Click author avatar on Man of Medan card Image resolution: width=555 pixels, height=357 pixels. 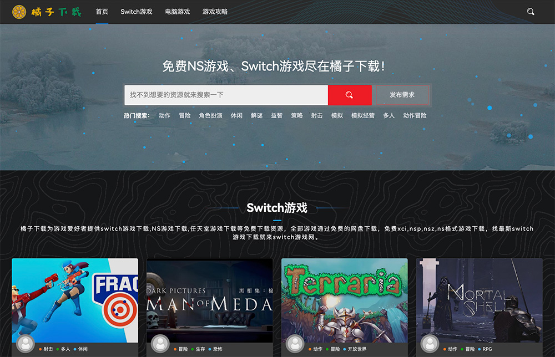pyautogui.click(x=160, y=343)
